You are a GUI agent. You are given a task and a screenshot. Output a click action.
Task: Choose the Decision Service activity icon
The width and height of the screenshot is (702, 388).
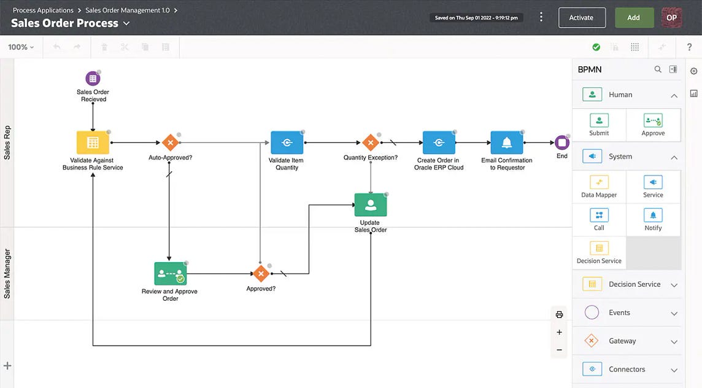click(598, 252)
